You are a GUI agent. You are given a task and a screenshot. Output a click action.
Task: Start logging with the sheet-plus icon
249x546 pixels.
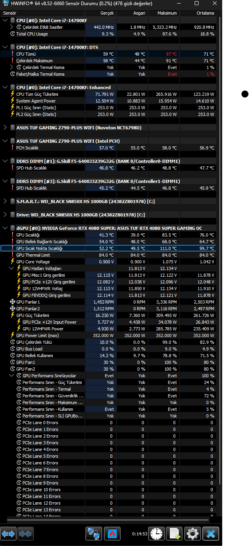(x=174, y=534)
